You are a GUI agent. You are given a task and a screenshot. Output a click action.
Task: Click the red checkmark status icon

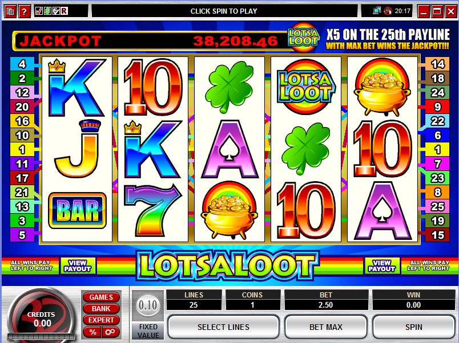pos(39,11)
